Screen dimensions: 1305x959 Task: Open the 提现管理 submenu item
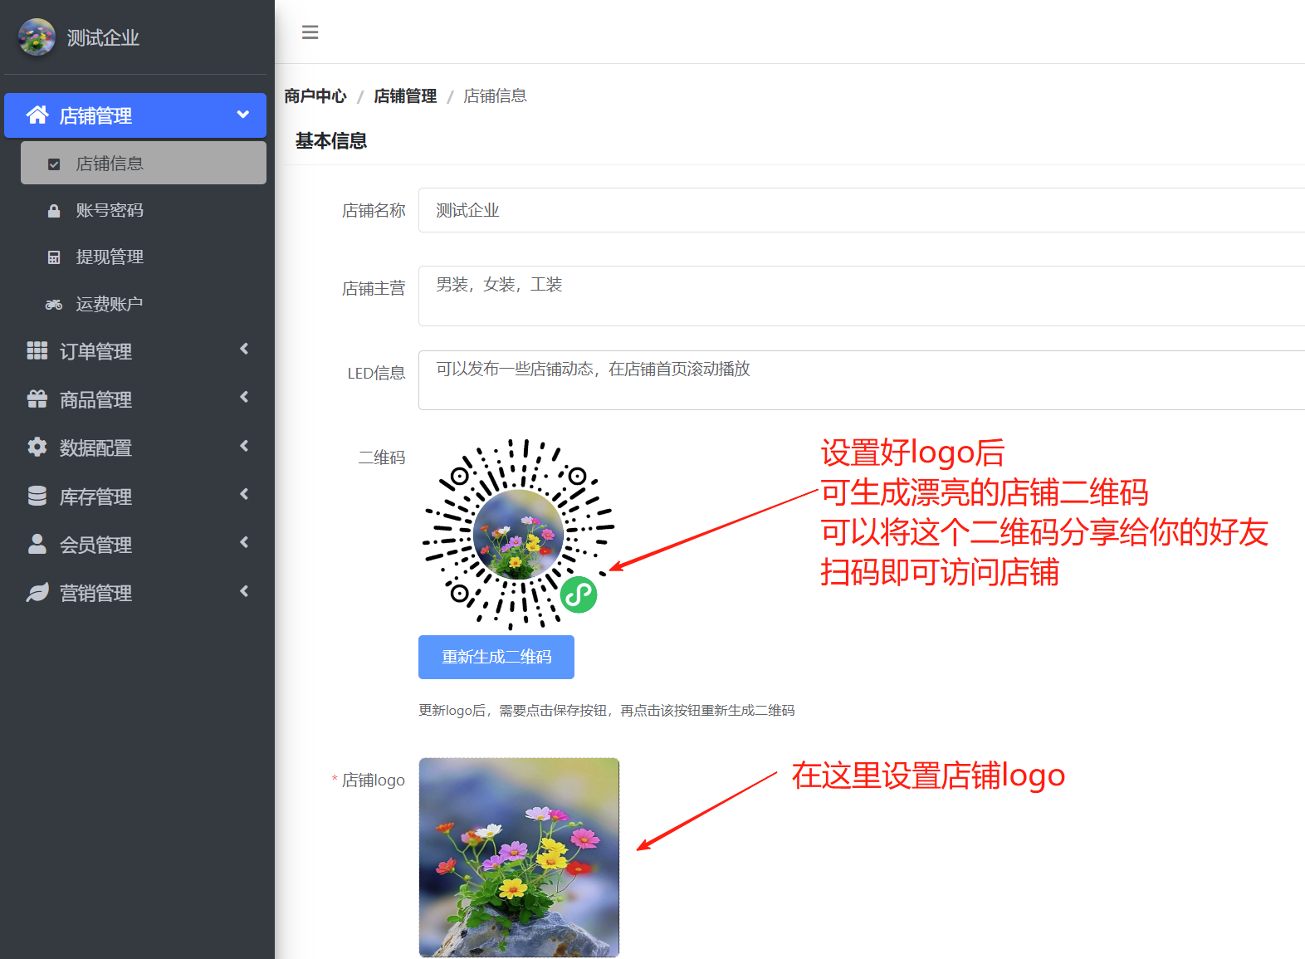144,257
